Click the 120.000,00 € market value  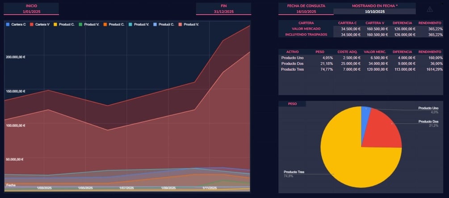[x=377, y=69]
